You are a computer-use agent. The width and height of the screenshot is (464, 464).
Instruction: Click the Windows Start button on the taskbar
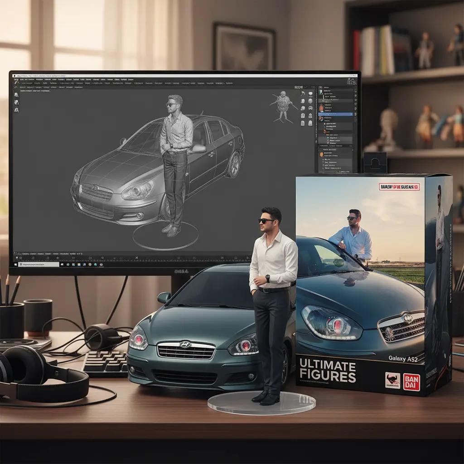click(15, 265)
